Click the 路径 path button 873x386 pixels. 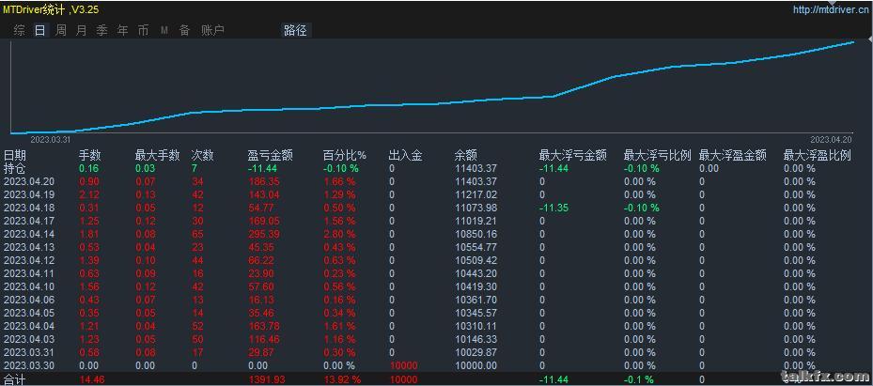pyautogui.click(x=296, y=31)
